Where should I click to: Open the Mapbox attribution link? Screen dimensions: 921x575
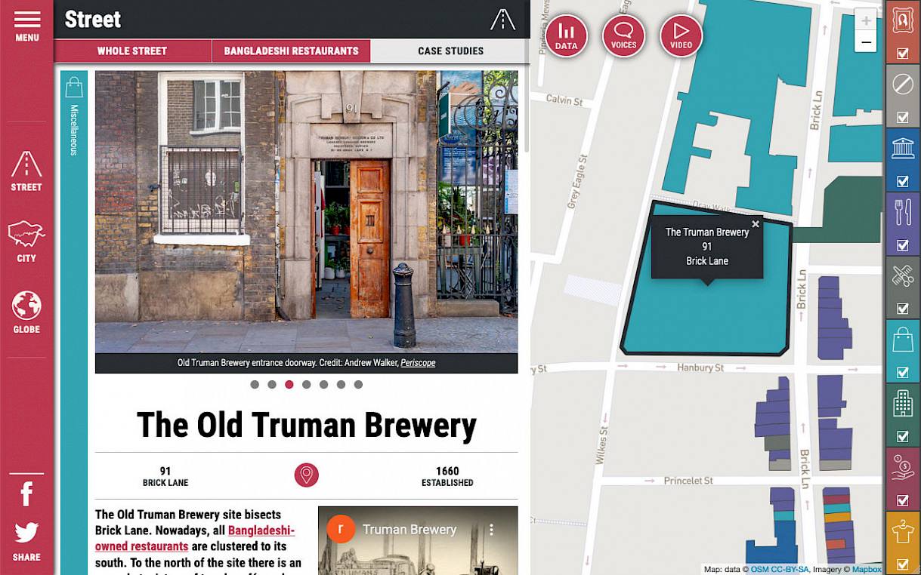[x=867, y=570]
